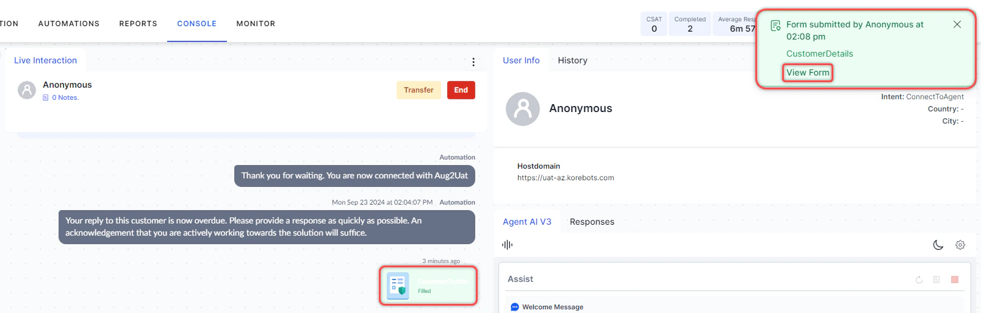Open the 0 Notes link
Image resolution: width=981 pixels, height=313 pixels.
pos(65,97)
